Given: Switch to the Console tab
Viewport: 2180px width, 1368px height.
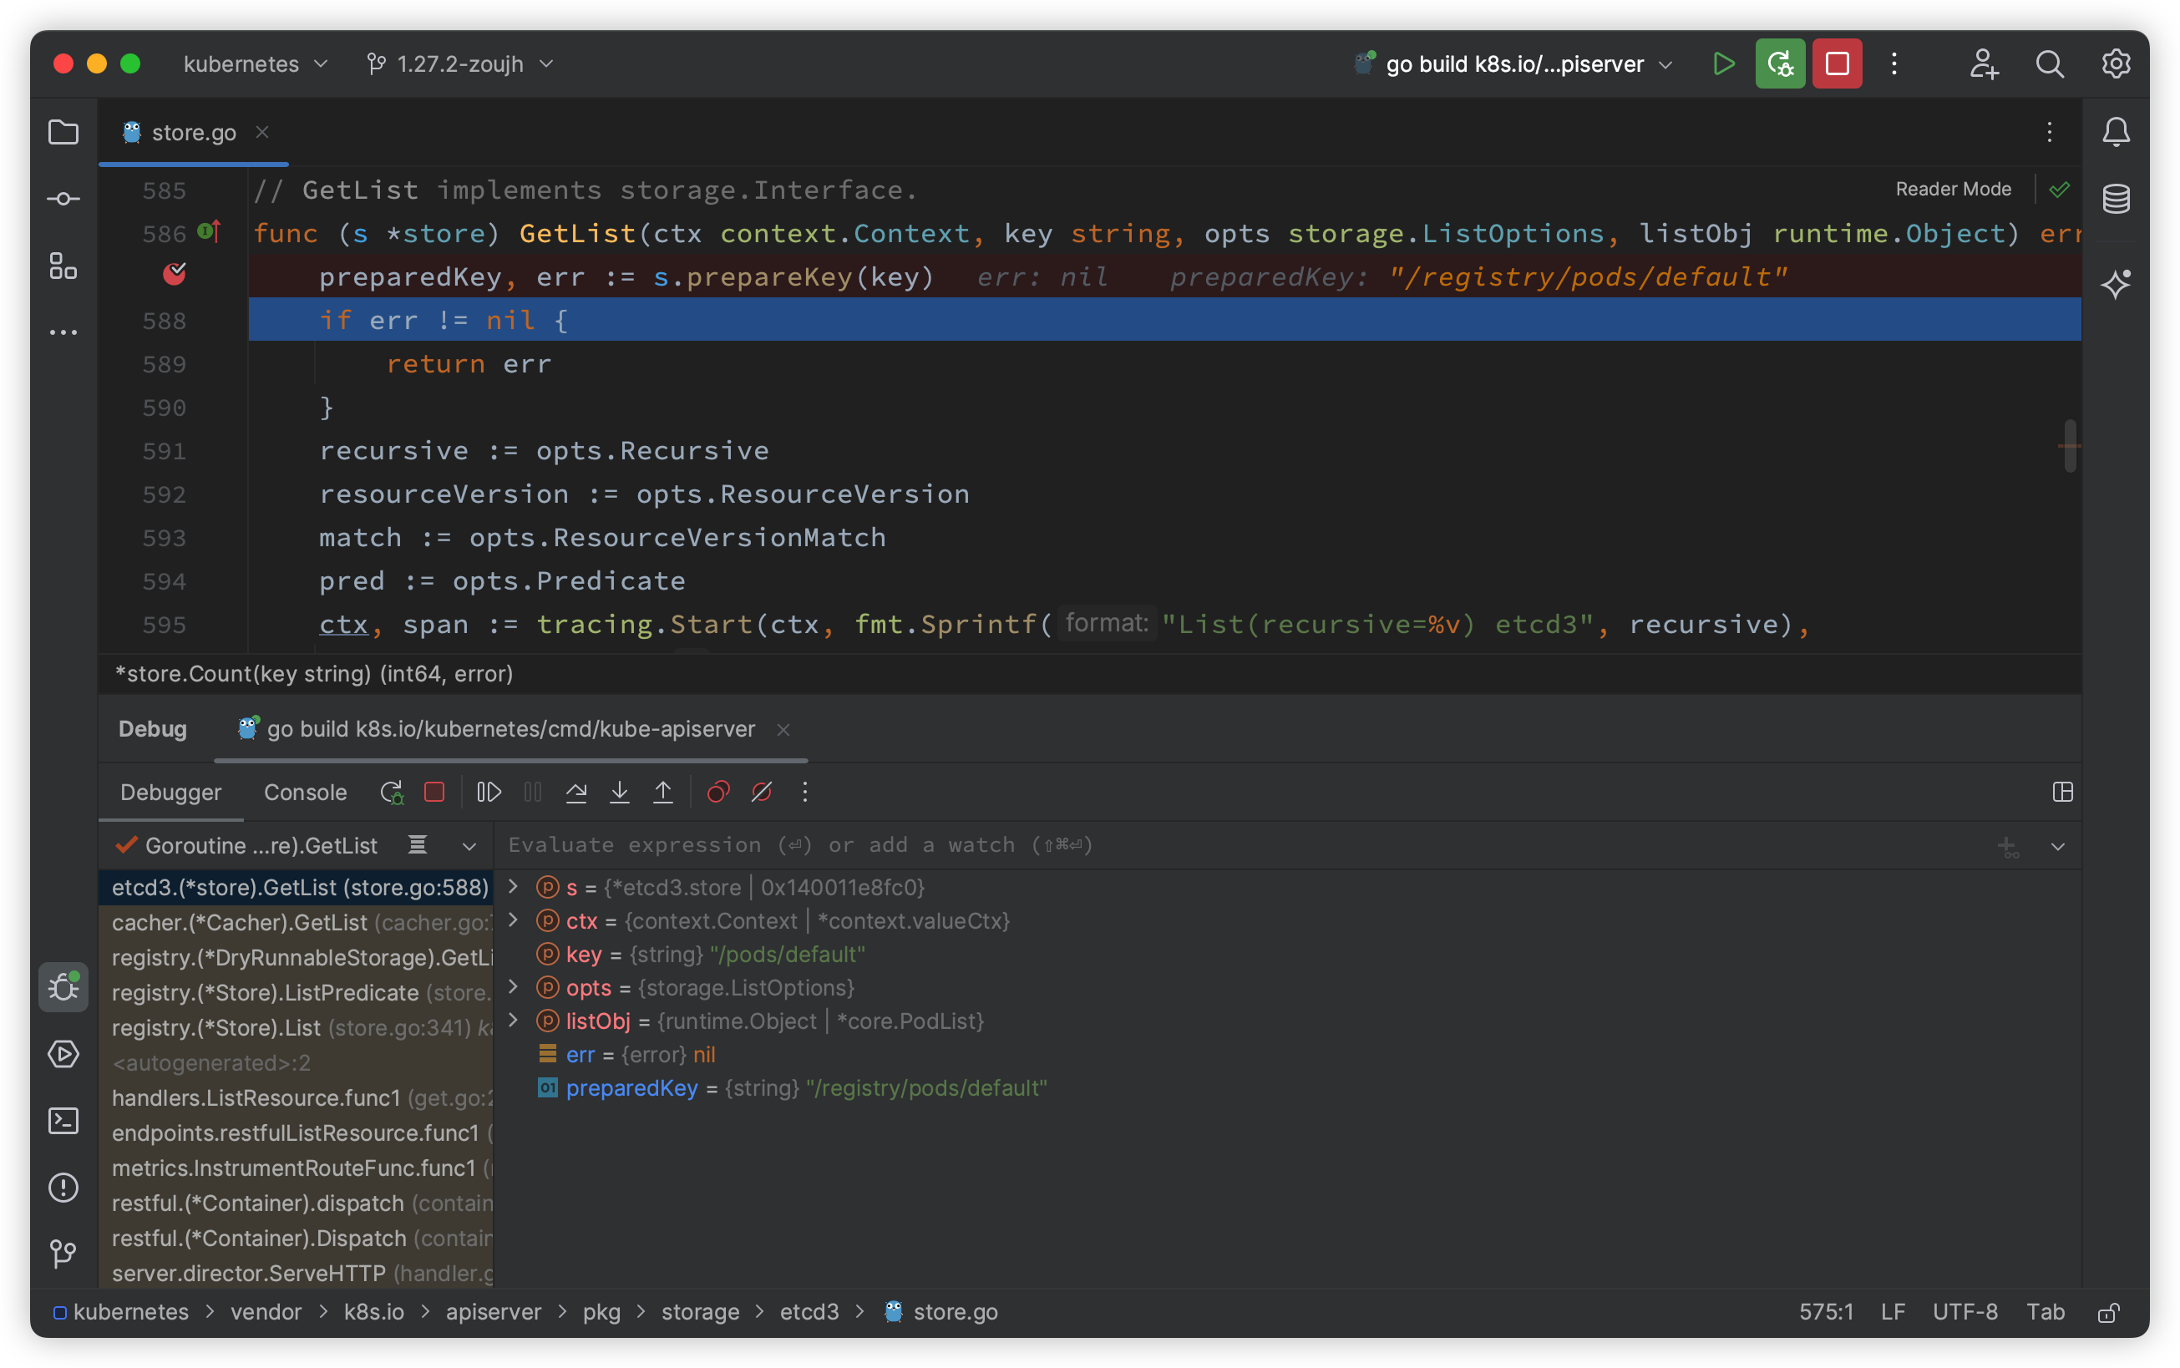Looking at the screenshot, I should click(x=305, y=793).
